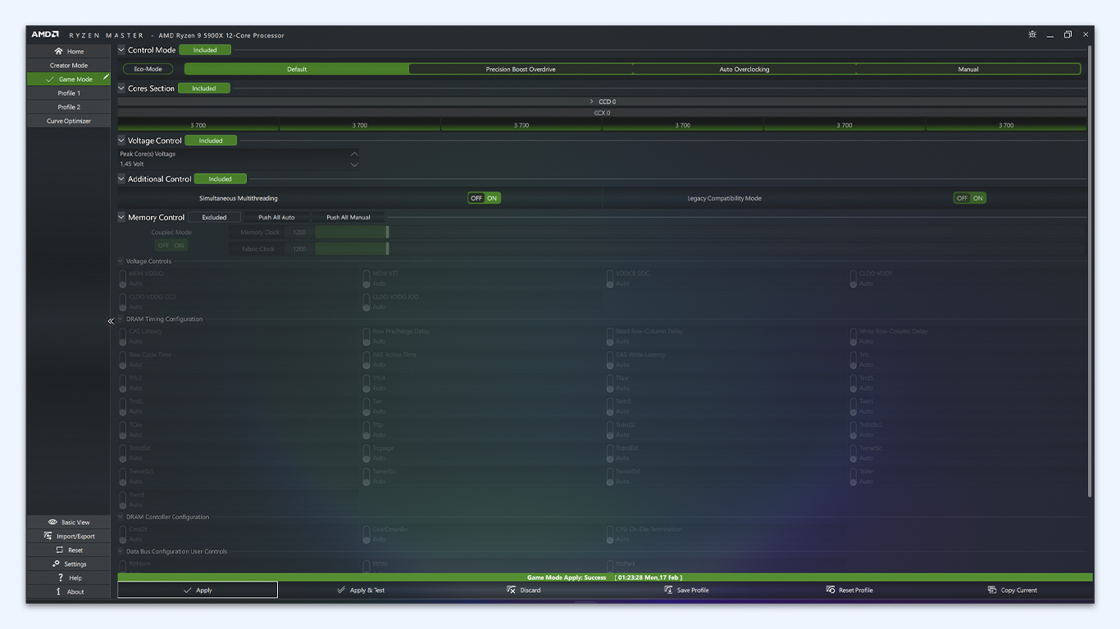The image size is (1120, 629).
Task: Toggle Voltage Control Included button
Action: (211, 141)
